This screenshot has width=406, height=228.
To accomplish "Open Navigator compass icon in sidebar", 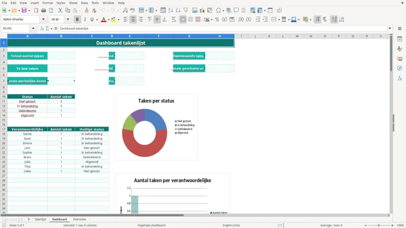I will click(400, 68).
